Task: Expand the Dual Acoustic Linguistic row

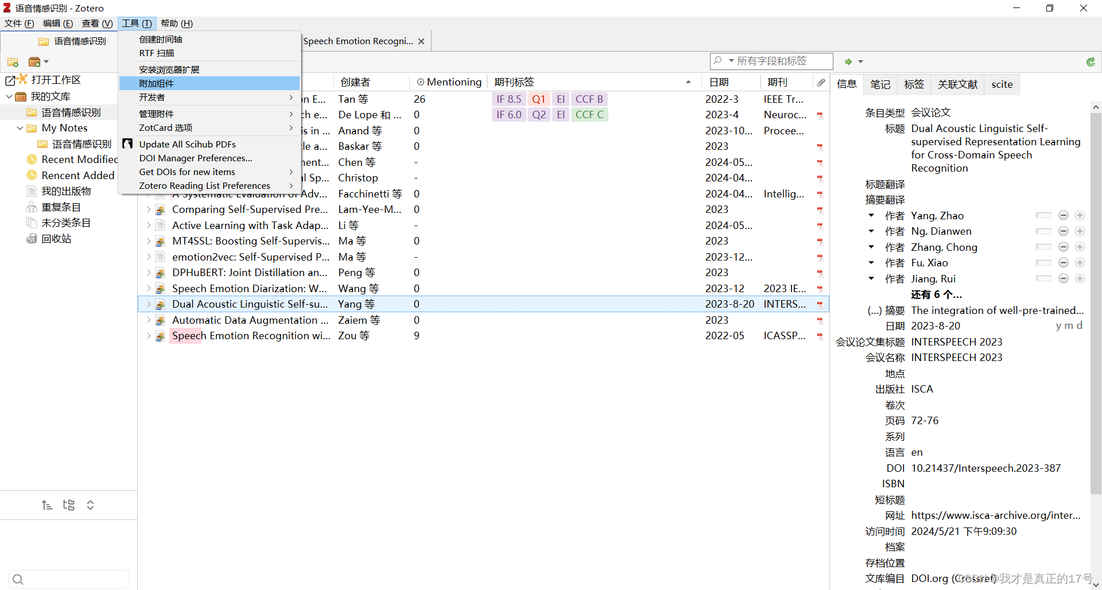Action: click(149, 304)
